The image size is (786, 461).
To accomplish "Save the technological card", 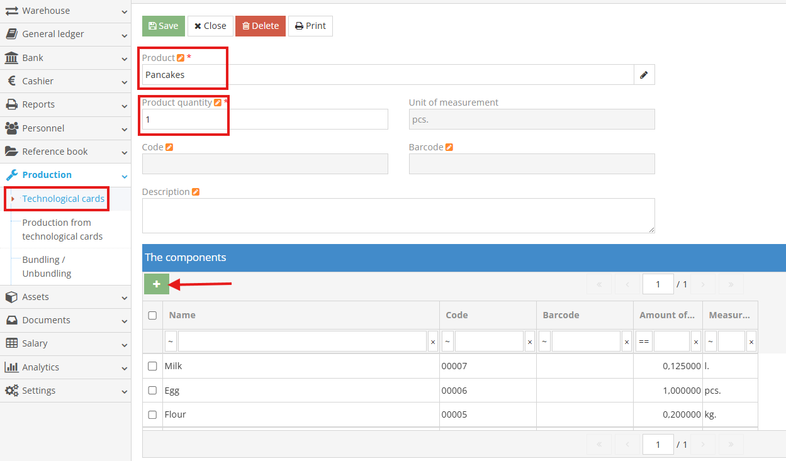I will [x=164, y=26].
